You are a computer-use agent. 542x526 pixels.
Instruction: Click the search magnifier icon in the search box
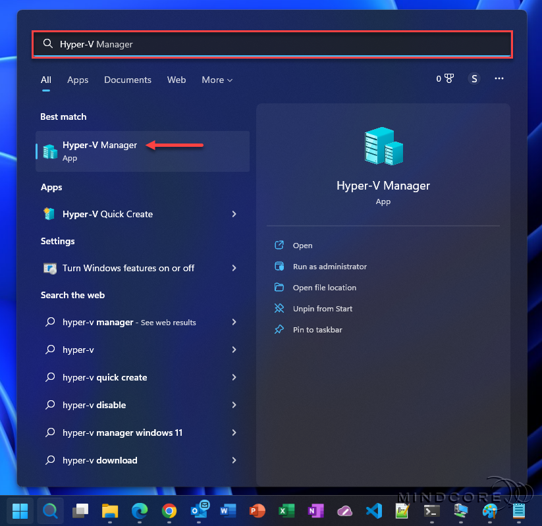click(x=48, y=43)
